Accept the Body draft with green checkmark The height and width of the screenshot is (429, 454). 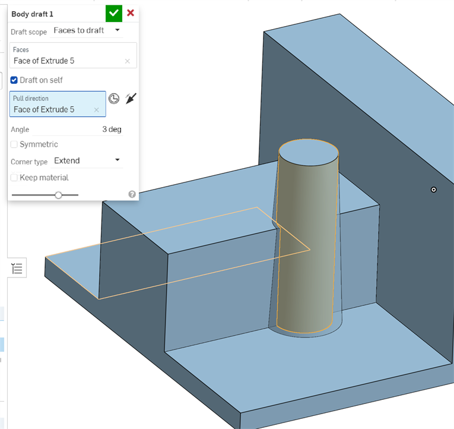click(x=113, y=13)
